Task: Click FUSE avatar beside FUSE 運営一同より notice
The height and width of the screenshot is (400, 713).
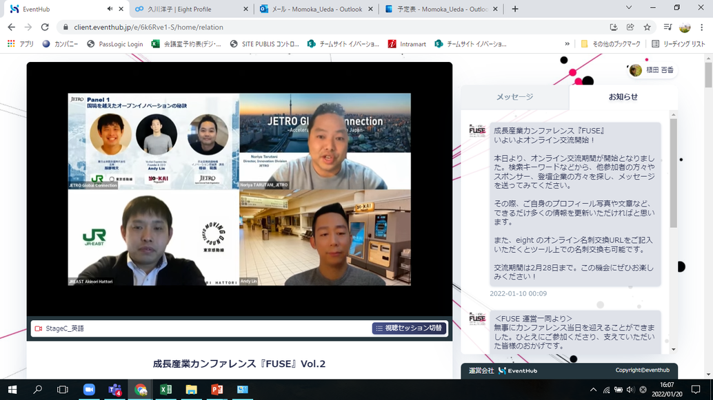Action: [477, 318]
